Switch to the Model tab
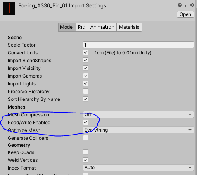This screenshot has height=175, width=197. point(67,27)
